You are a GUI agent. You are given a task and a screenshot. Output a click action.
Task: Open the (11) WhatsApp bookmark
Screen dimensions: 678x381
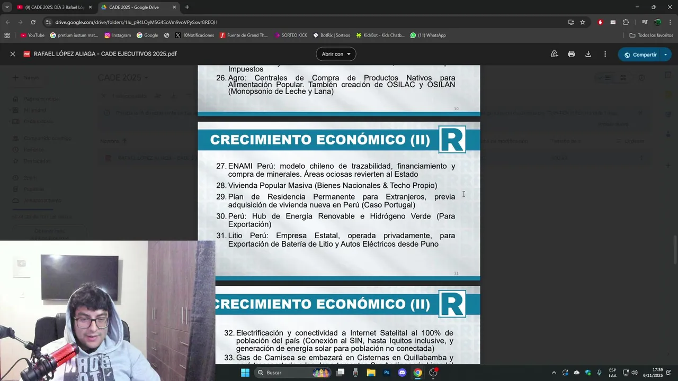428,35
